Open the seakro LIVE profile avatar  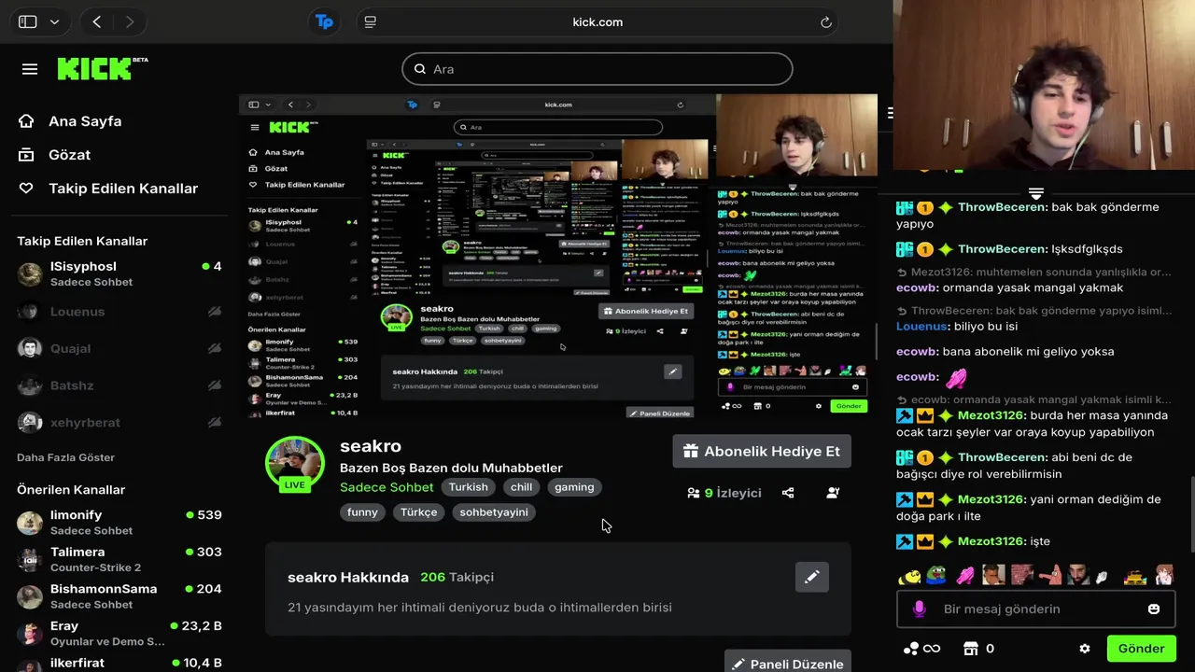pyautogui.click(x=295, y=464)
